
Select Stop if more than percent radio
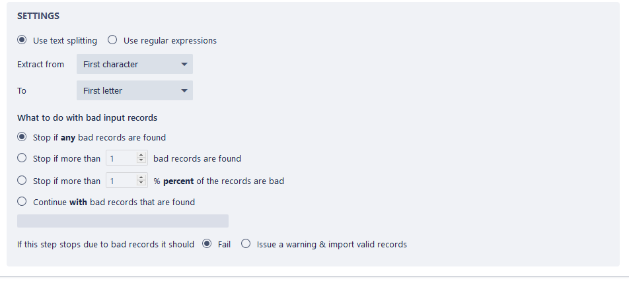pyautogui.click(x=22, y=180)
